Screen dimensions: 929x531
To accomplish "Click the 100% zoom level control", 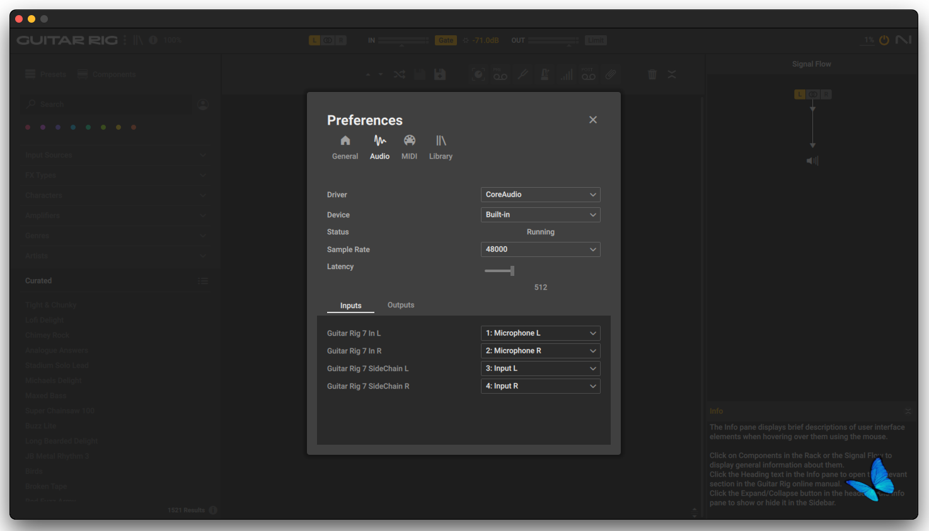I will [x=172, y=40].
